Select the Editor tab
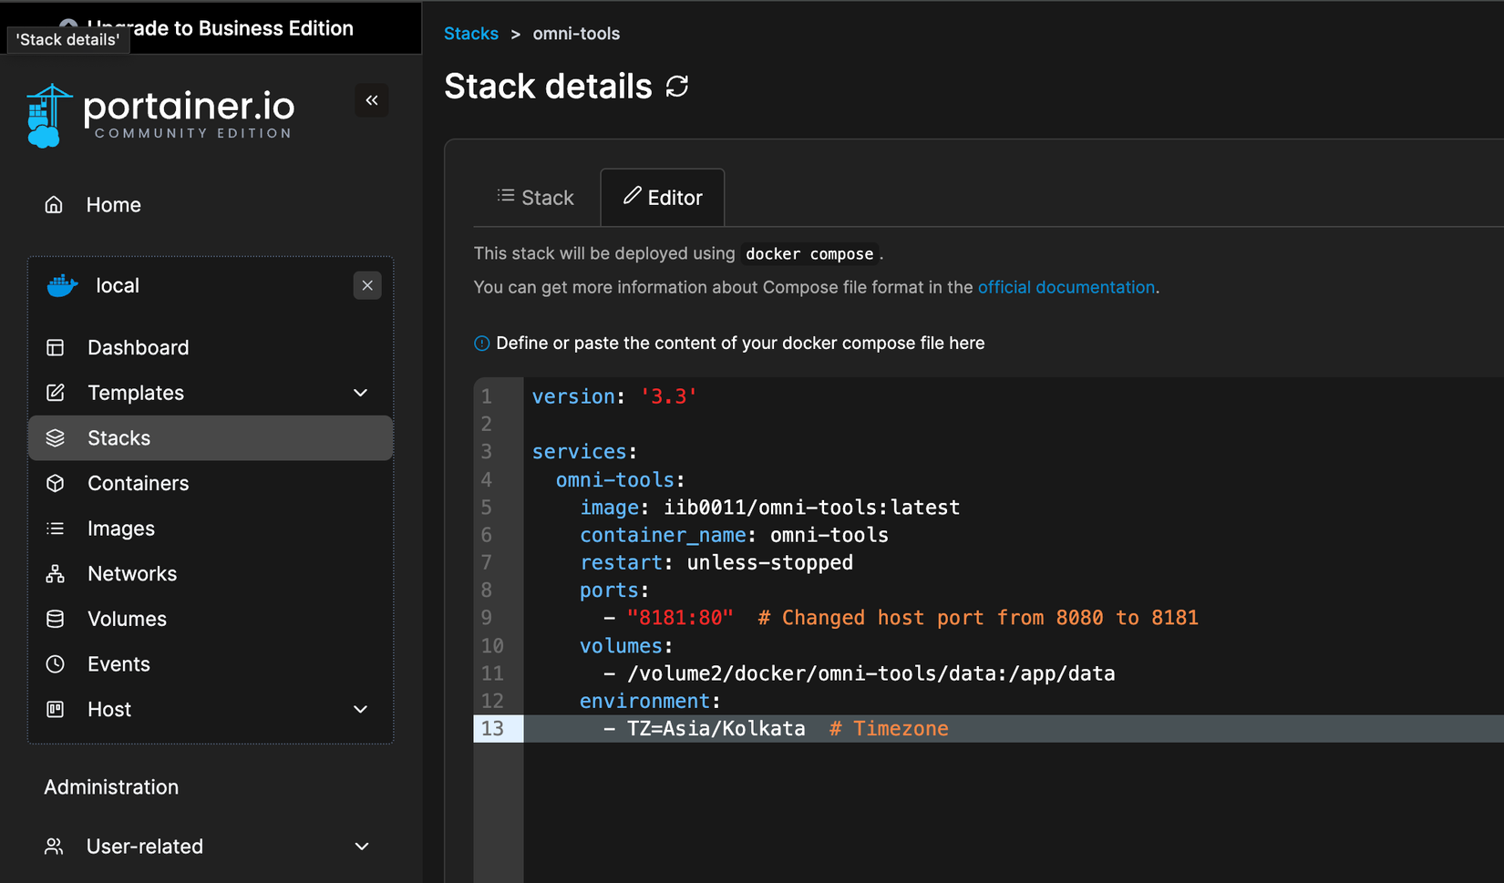Viewport: 1504px width, 883px height. tap(663, 197)
